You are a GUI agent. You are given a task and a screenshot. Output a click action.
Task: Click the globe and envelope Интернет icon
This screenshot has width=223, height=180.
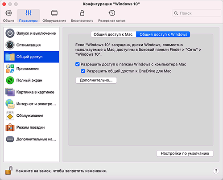pyautogui.click(x=10, y=104)
